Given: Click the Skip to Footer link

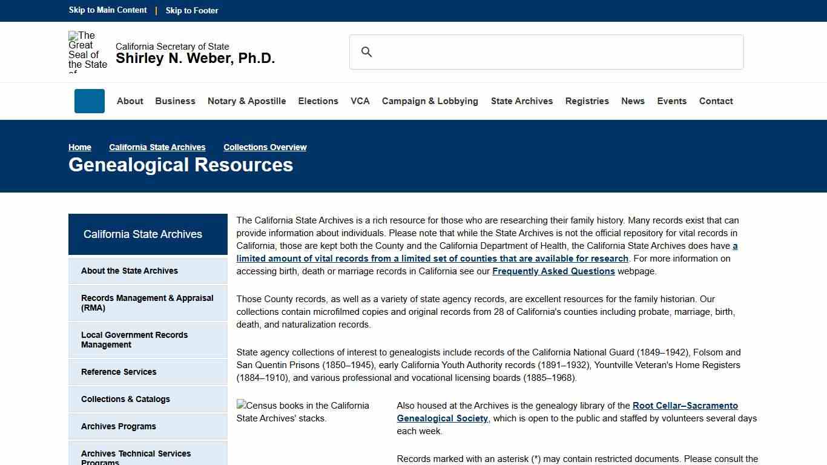Looking at the screenshot, I should pos(191,10).
